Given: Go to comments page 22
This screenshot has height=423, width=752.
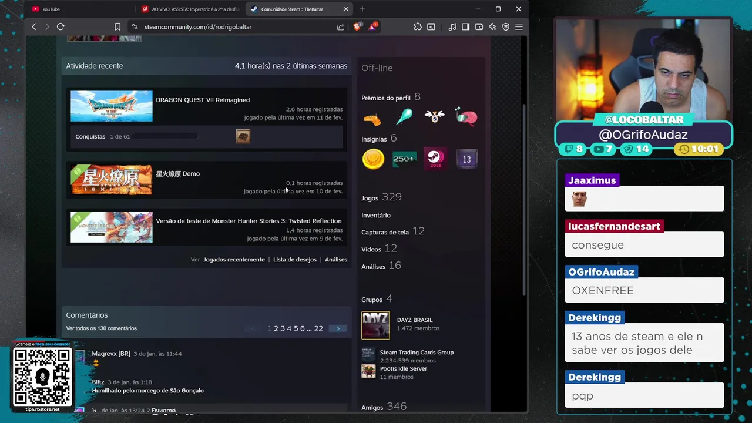Looking at the screenshot, I should click(x=318, y=328).
